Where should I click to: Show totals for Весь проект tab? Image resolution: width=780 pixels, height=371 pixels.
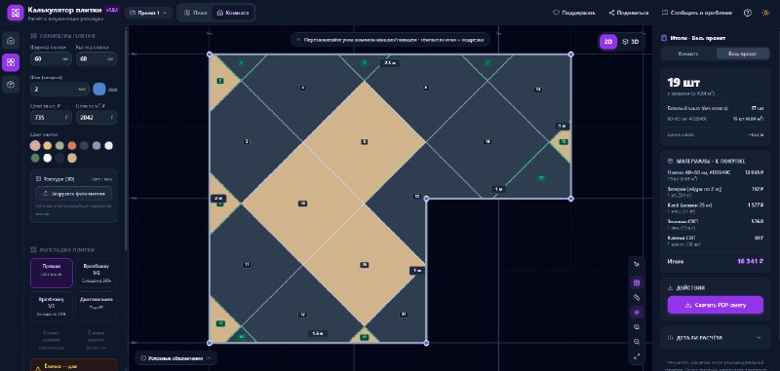tap(743, 54)
